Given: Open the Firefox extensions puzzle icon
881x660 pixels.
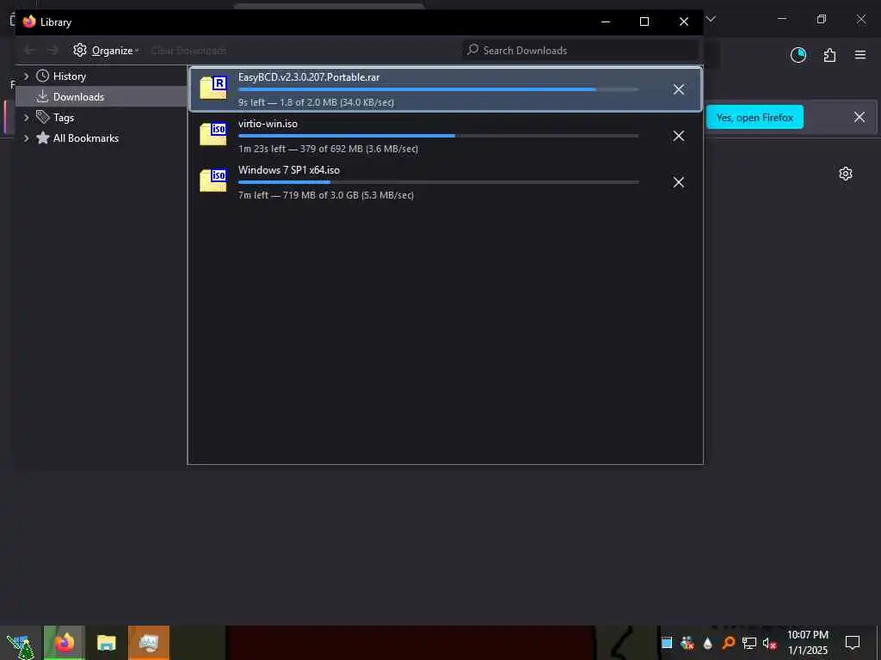Looking at the screenshot, I should coord(829,55).
